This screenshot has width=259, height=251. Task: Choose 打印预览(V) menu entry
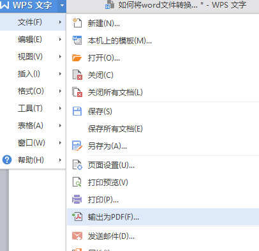[163, 182]
